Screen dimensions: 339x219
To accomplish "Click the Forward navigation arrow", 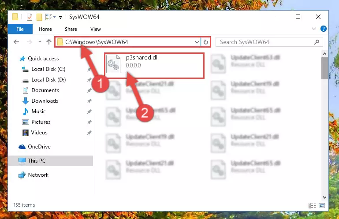I will click(29, 42).
